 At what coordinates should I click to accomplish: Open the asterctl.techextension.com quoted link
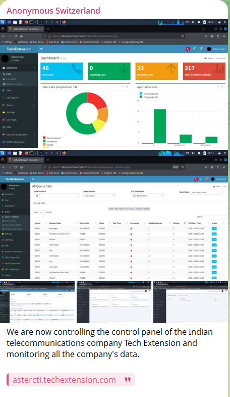click(x=64, y=380)
